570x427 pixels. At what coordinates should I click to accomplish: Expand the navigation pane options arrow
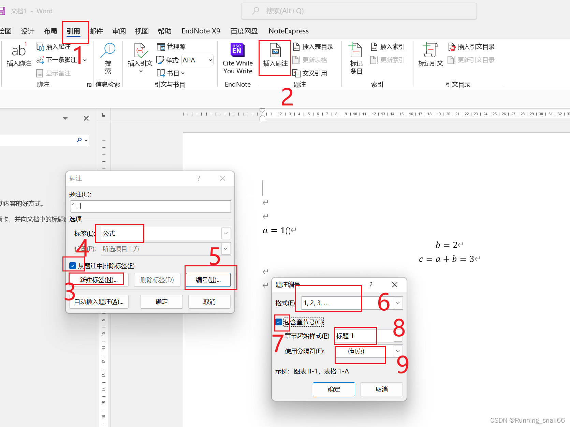pos(65,118)
